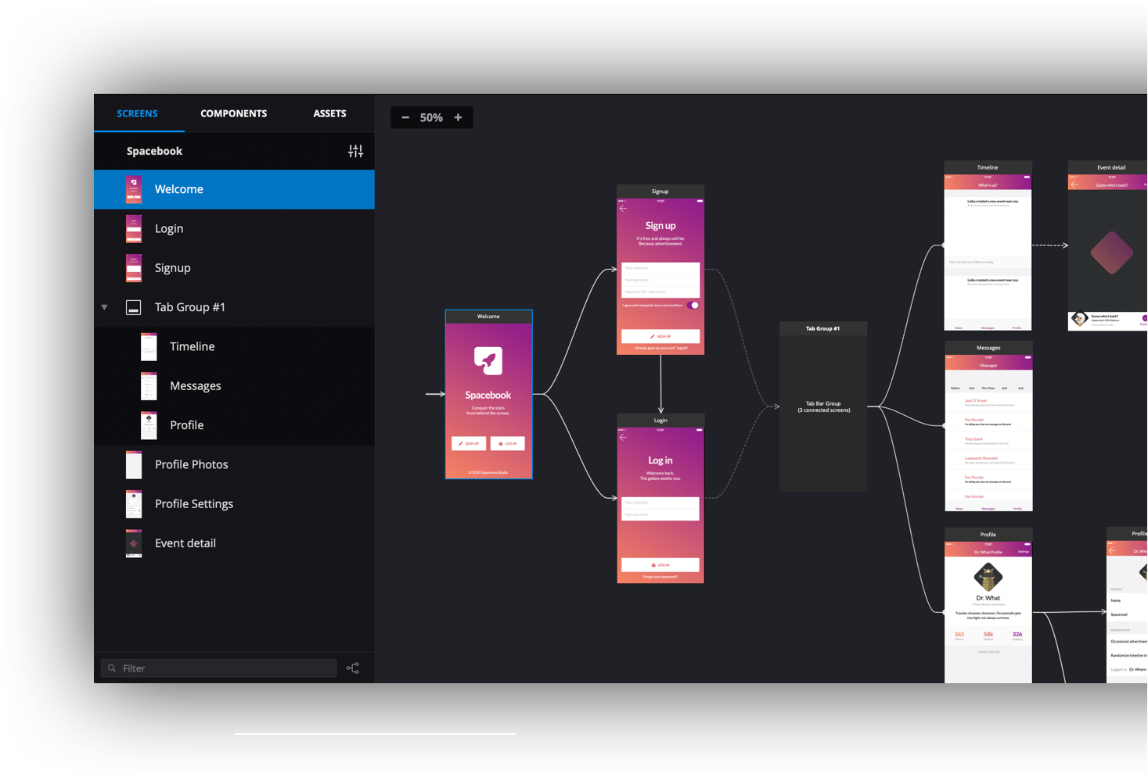
Task: Switch to the ASSETS tab
Action: pyautogui.click(x=329, y=113)
